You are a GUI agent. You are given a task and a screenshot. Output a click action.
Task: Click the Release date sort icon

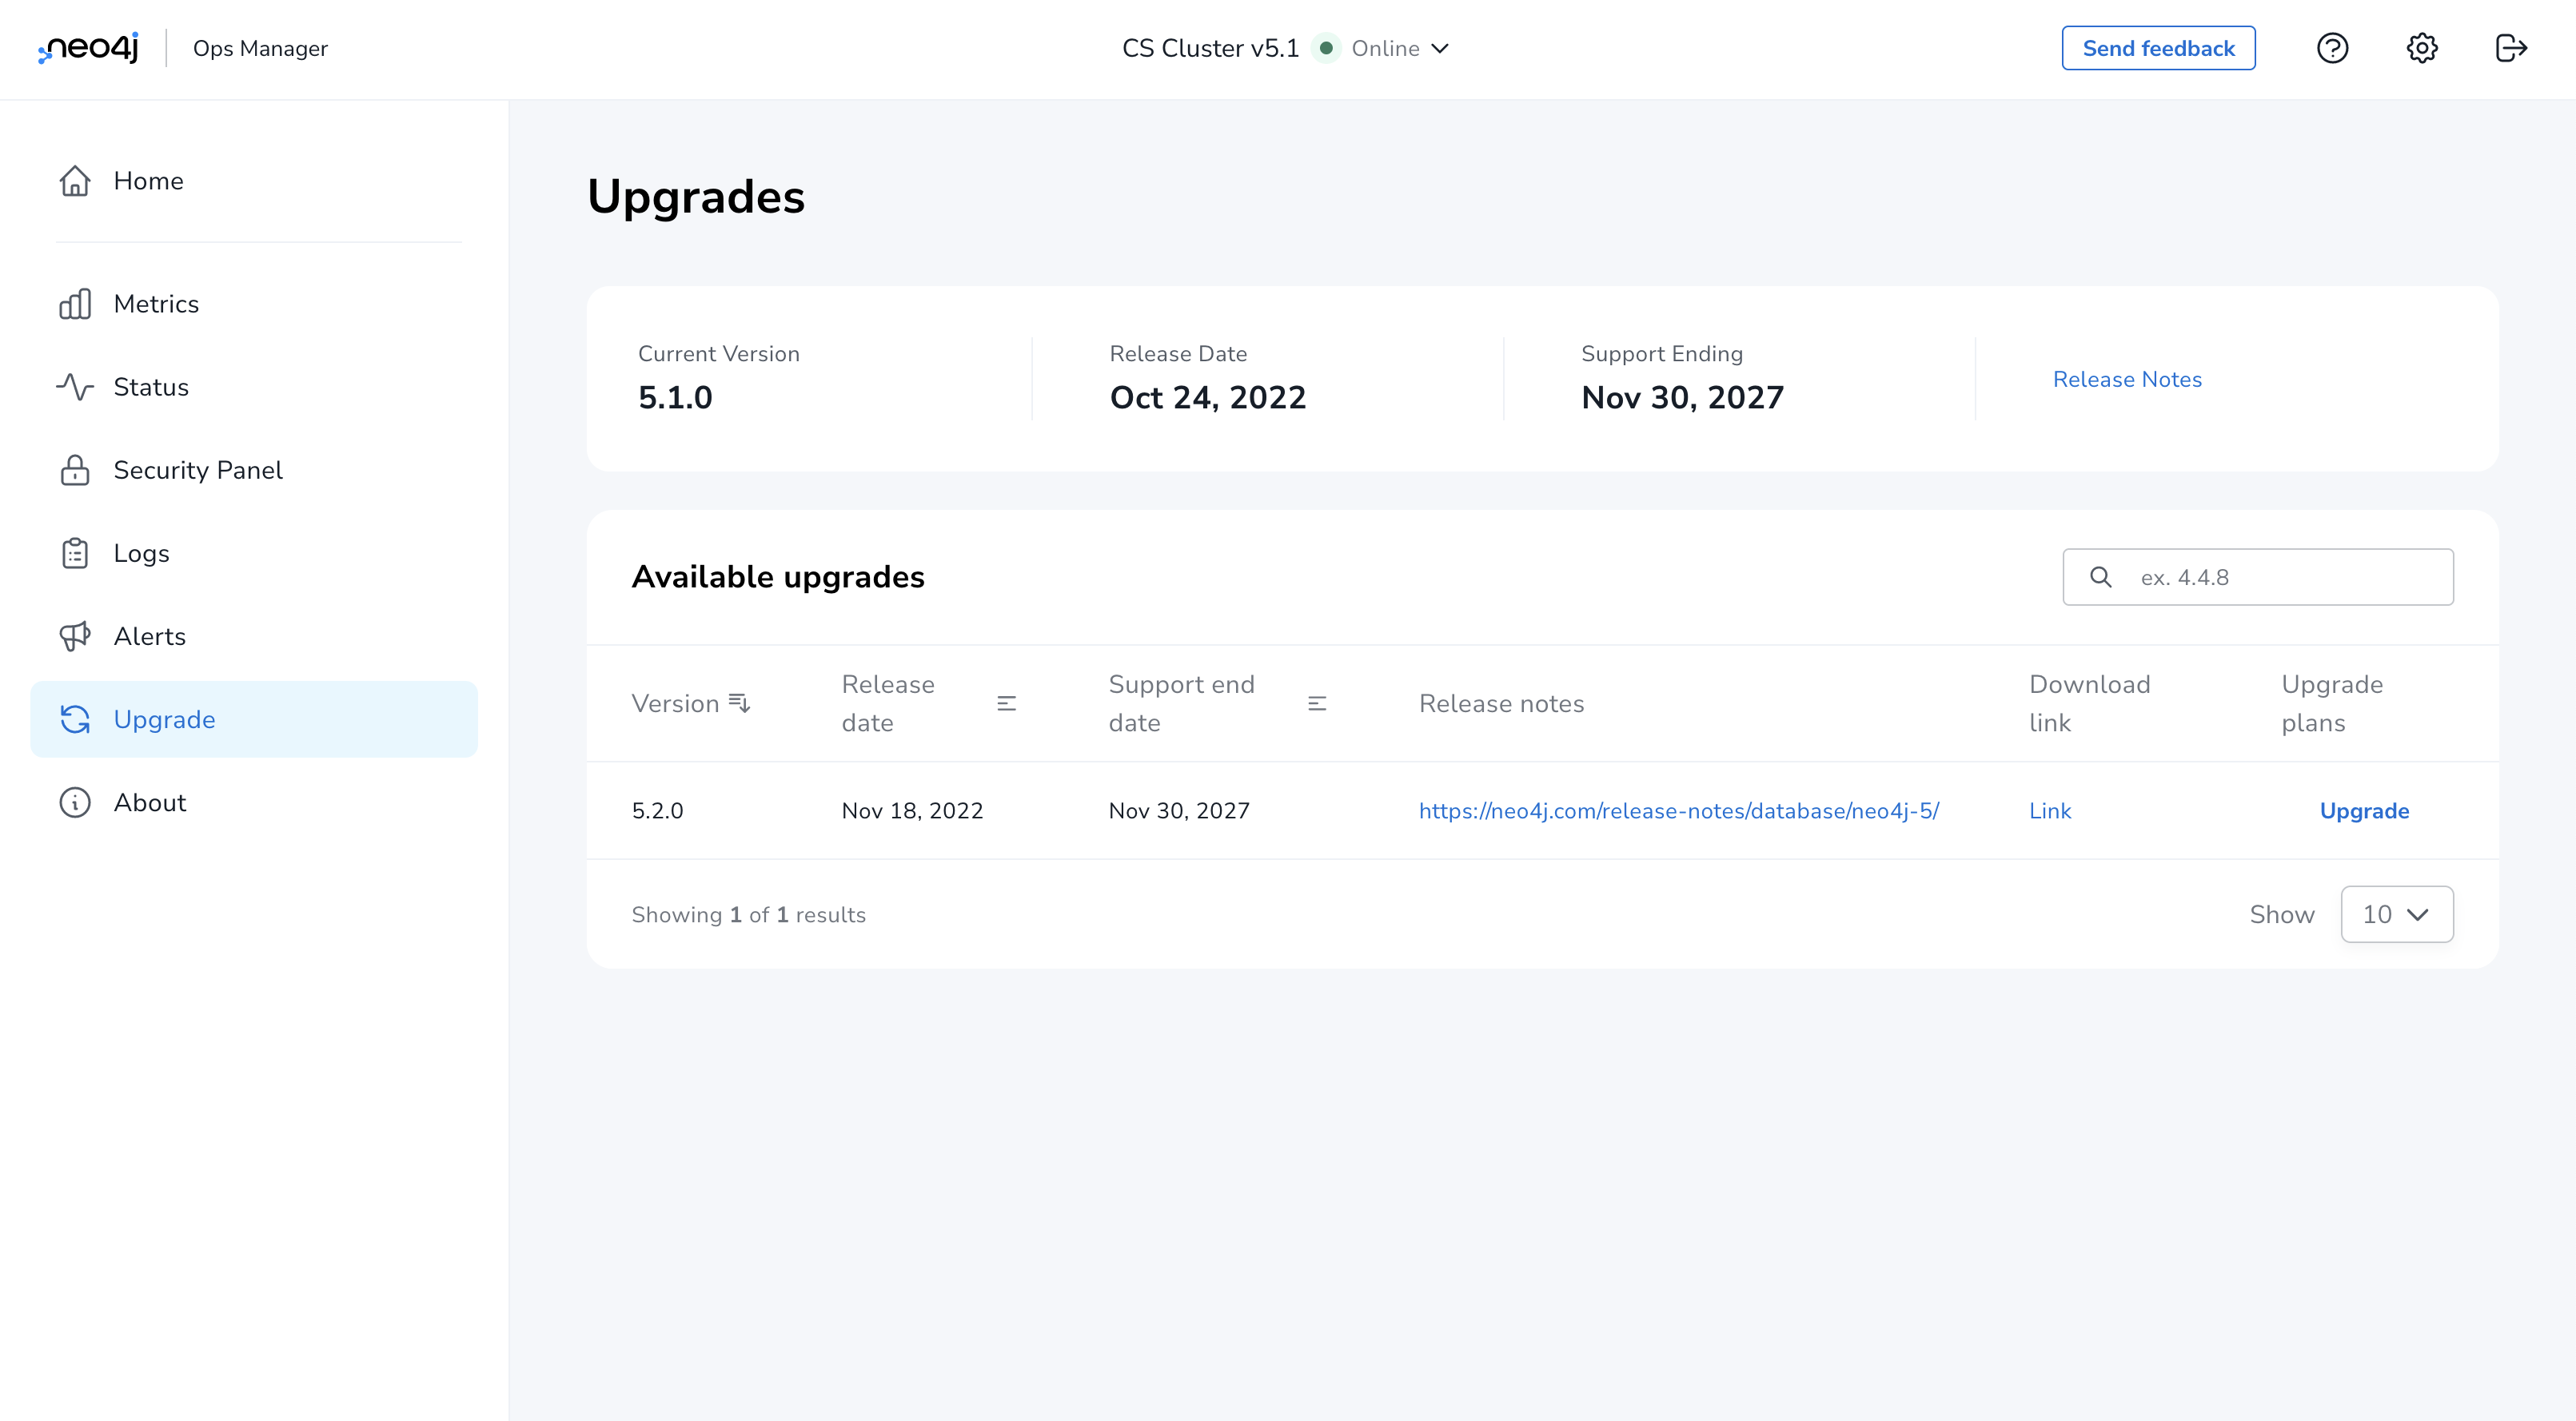pyautogui.click(x=1007, y=703)
